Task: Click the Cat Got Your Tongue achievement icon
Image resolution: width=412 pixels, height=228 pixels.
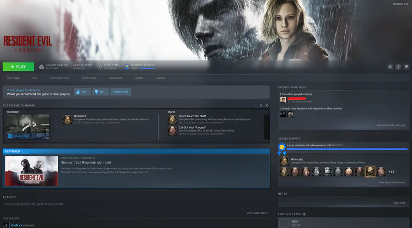Action: [x=173, y=131]
